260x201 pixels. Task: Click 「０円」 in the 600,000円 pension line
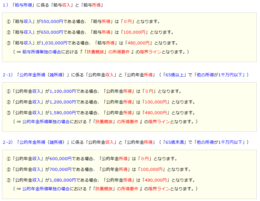click(145, 159)
